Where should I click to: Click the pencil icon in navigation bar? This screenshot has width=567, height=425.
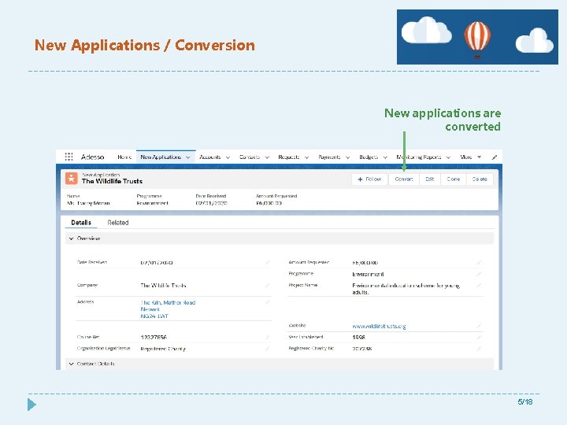click(494, 157)
